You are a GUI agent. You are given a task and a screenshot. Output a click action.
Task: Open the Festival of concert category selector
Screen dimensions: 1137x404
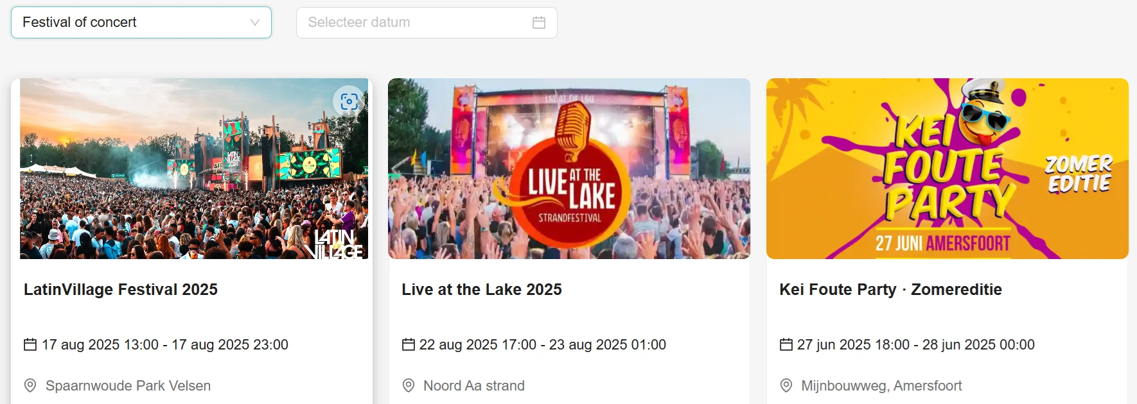(141, 22)
